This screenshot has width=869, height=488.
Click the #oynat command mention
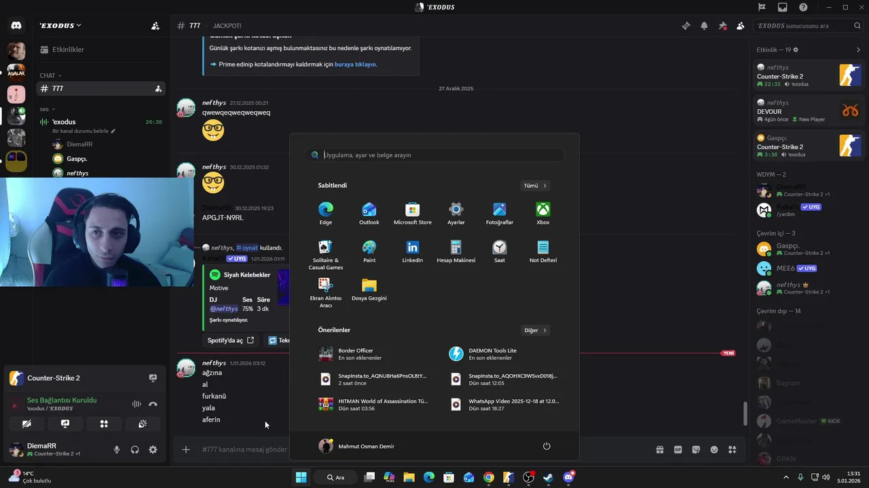[247, 248]
